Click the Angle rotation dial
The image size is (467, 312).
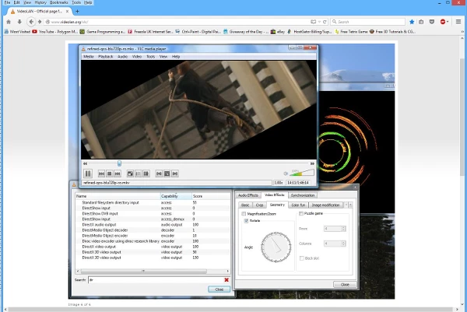point(276,247)
